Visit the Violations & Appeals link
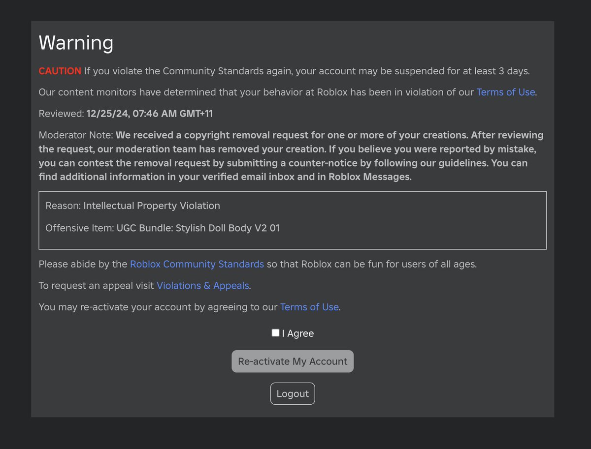Image resolution: width=591 pixels, height=449 pixels. [x=203, y=286]
